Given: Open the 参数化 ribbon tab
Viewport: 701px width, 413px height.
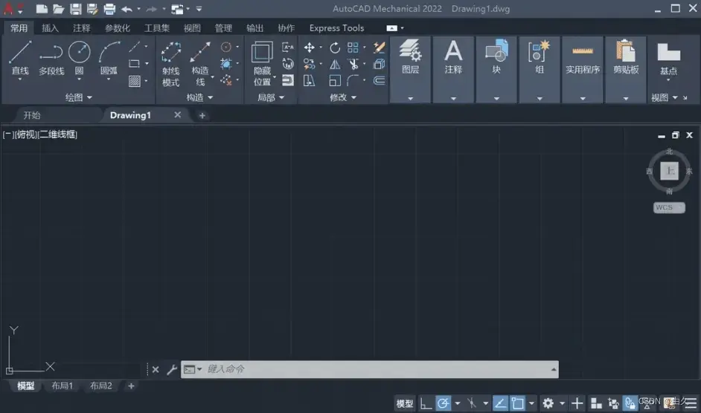Looking at the screenshot, I should tap(117, 28).
